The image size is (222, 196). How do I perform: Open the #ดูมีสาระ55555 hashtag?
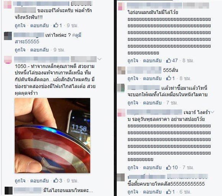[48, 39]
